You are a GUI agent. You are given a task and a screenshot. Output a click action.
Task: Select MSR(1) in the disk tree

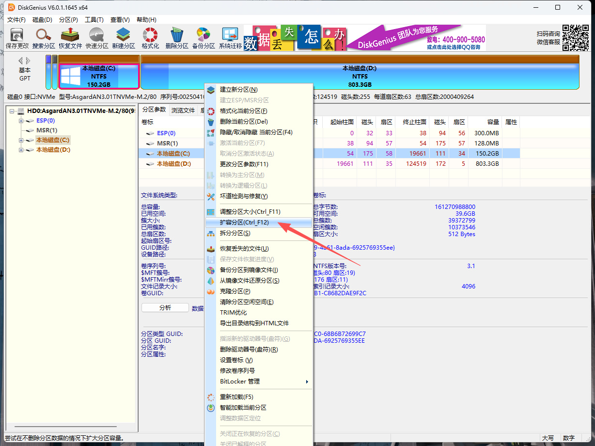point(47,130)
